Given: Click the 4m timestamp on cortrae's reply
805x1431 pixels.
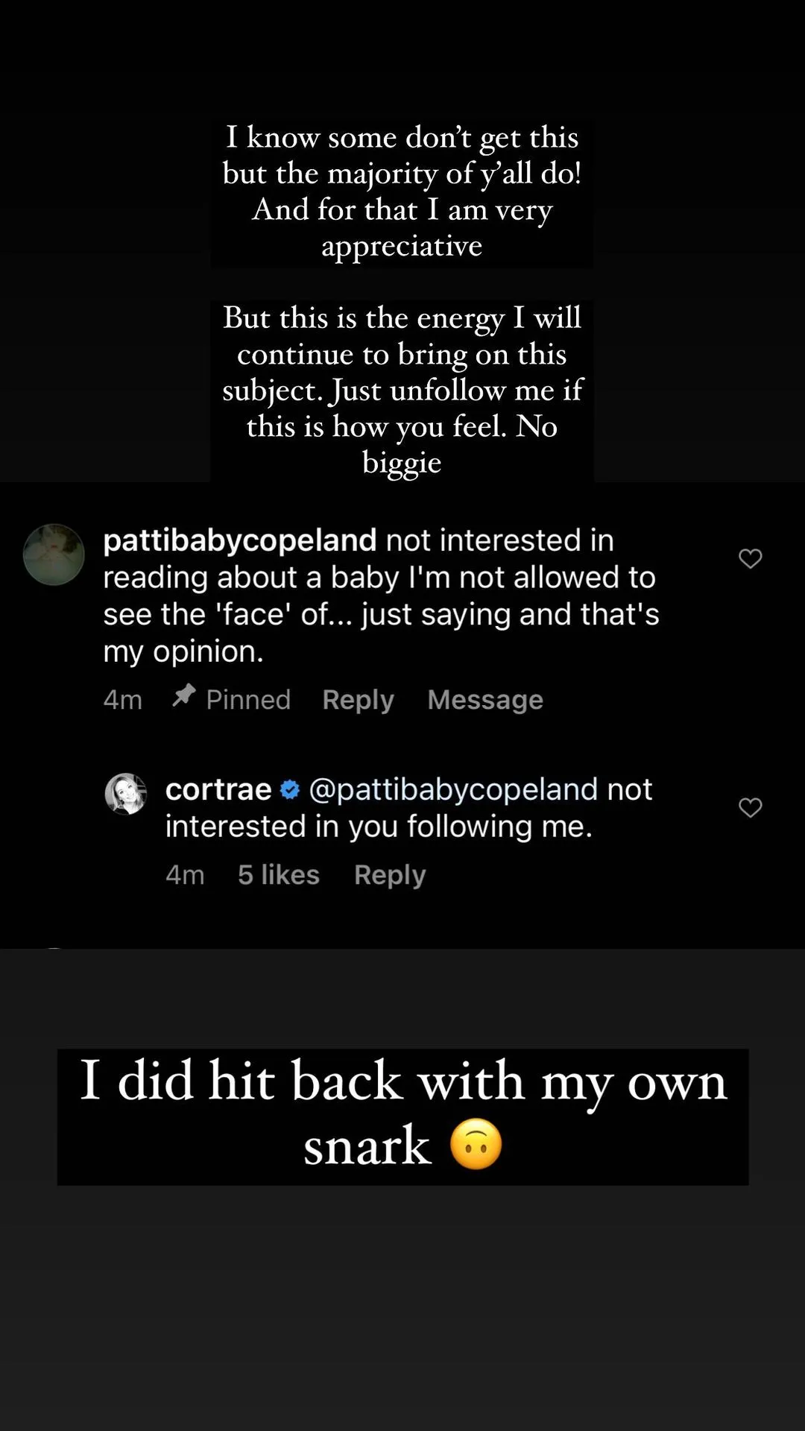Looking at the screenshot, I should pos(185,875).
